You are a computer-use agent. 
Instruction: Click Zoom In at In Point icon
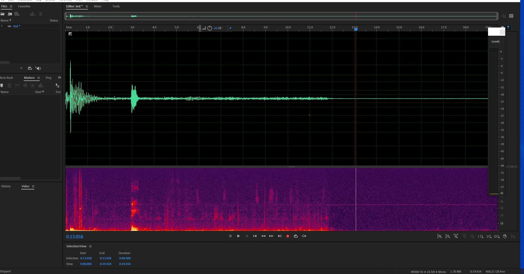[481, 236]
